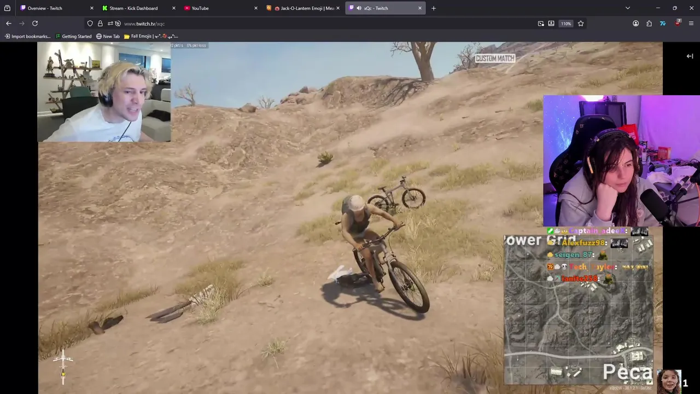Open the New Tab bookmark

pyautogui.click(x=108, y=36)
